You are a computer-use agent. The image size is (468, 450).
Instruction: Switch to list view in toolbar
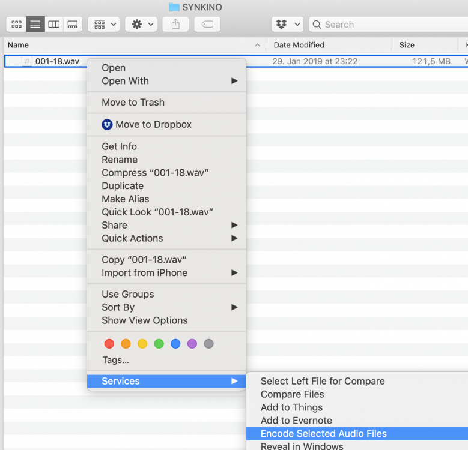click(x=35, y=25)
